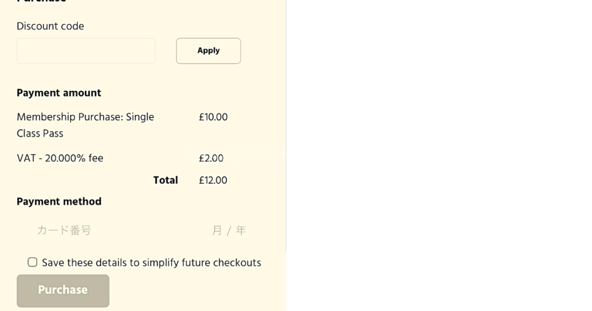592x311 pixels.
Task: Click the £12.00 total amount
Action: 213,180
